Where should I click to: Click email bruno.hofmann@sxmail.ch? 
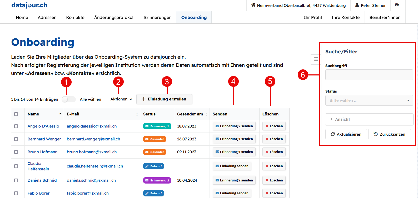[92, 152]
